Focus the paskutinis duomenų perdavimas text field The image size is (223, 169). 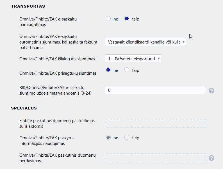155,158
